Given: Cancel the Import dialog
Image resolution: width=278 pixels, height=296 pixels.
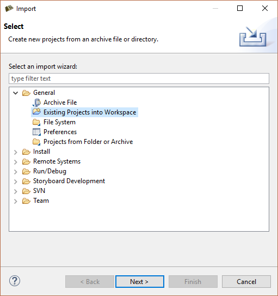Looking at the screenshot, I should [x=246, y=282].
